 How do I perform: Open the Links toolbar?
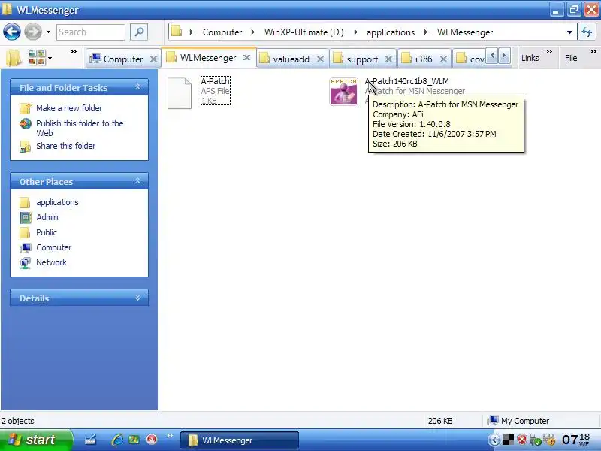click(x=530, y=58)
